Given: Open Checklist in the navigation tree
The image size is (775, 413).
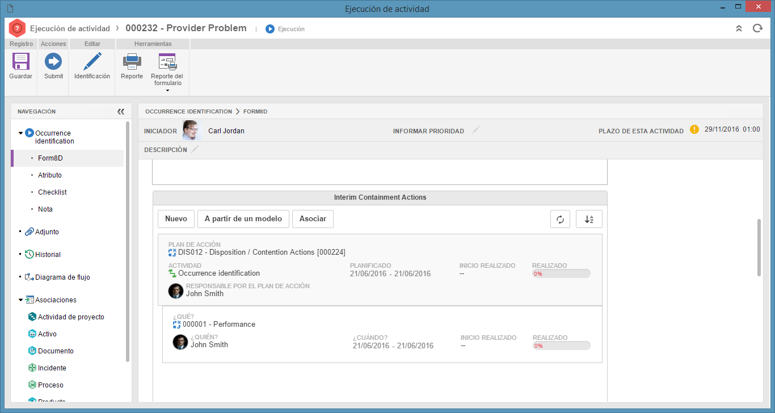Looking at the screenshot, I should coord(52,192).
